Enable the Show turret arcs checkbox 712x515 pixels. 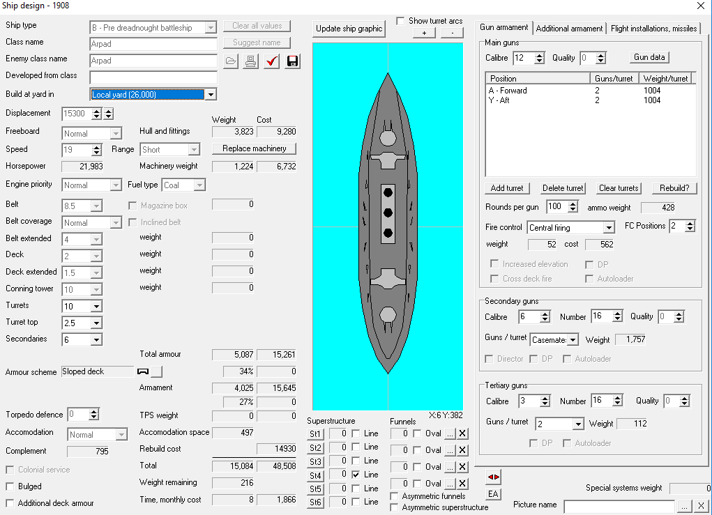400,22
